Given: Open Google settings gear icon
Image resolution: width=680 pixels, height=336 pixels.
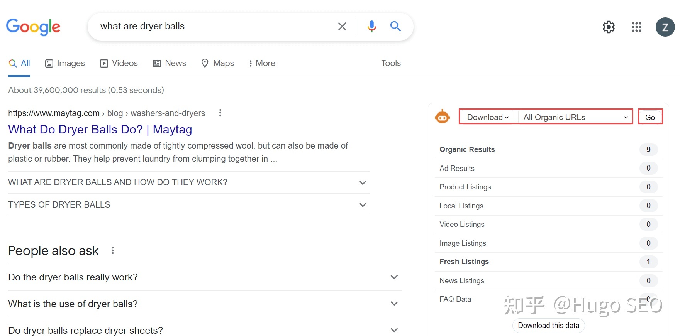Looking at the screenshot, I should (x=609, y=27).
